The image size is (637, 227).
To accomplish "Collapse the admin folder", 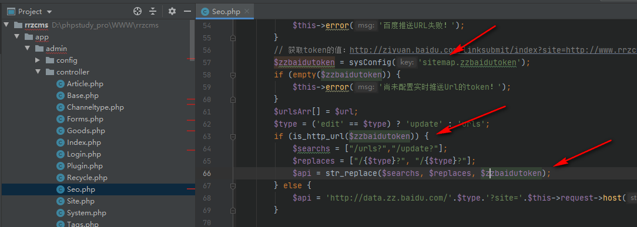I will coord(28,49).
